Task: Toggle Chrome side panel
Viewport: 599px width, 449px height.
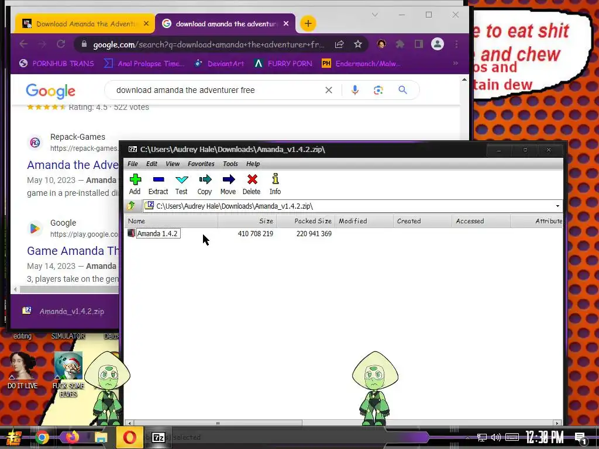Action: tap(419, 44)
